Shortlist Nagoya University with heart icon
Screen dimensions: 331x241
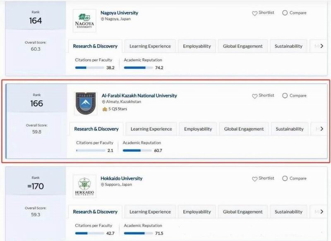point(254,13)
